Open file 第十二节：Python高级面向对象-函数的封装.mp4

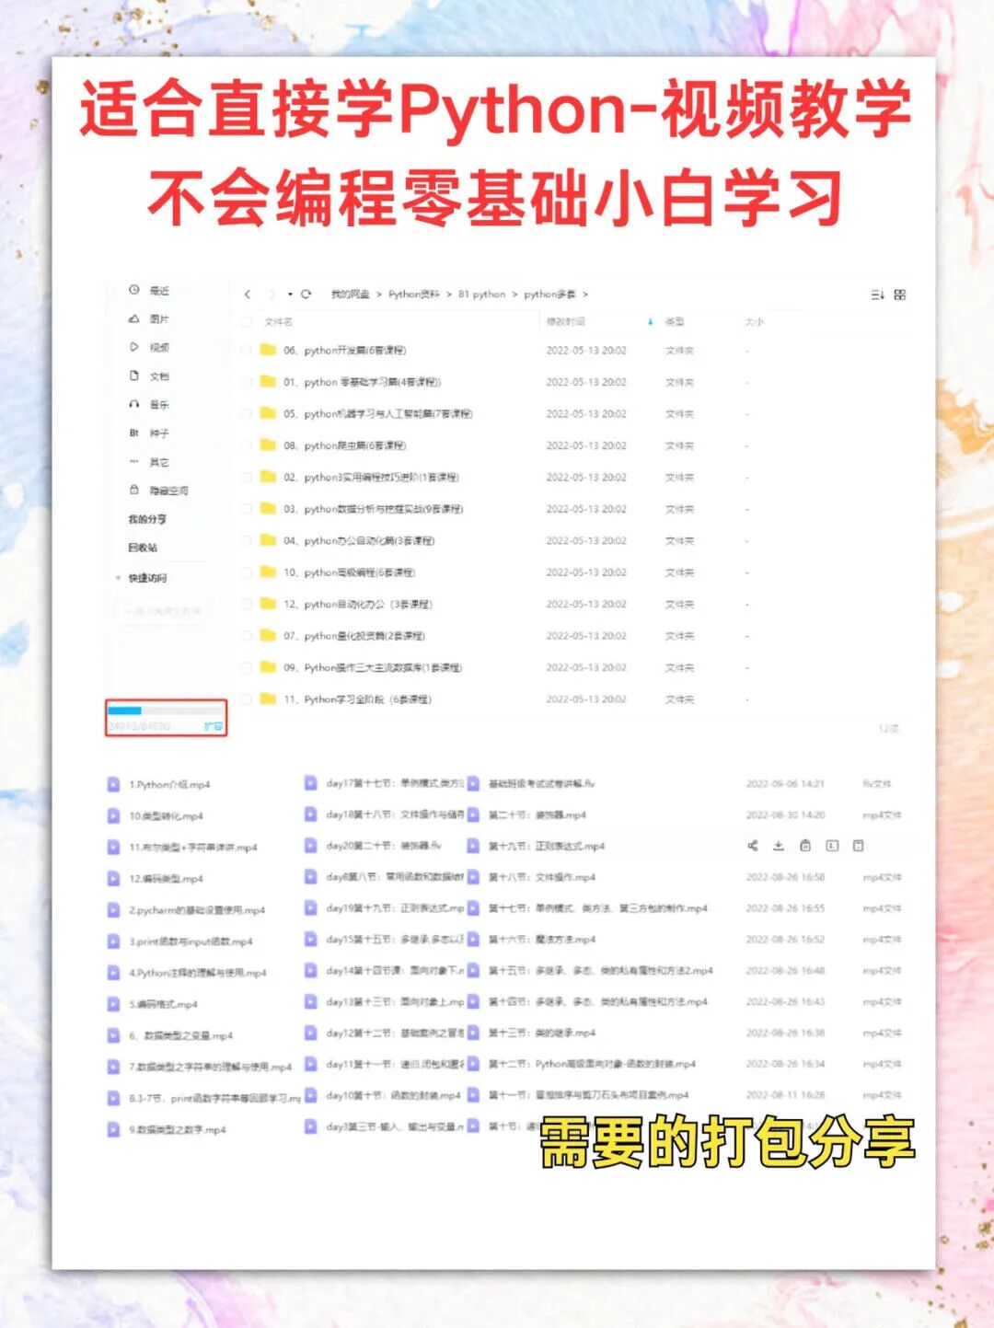coord(592,1064)
